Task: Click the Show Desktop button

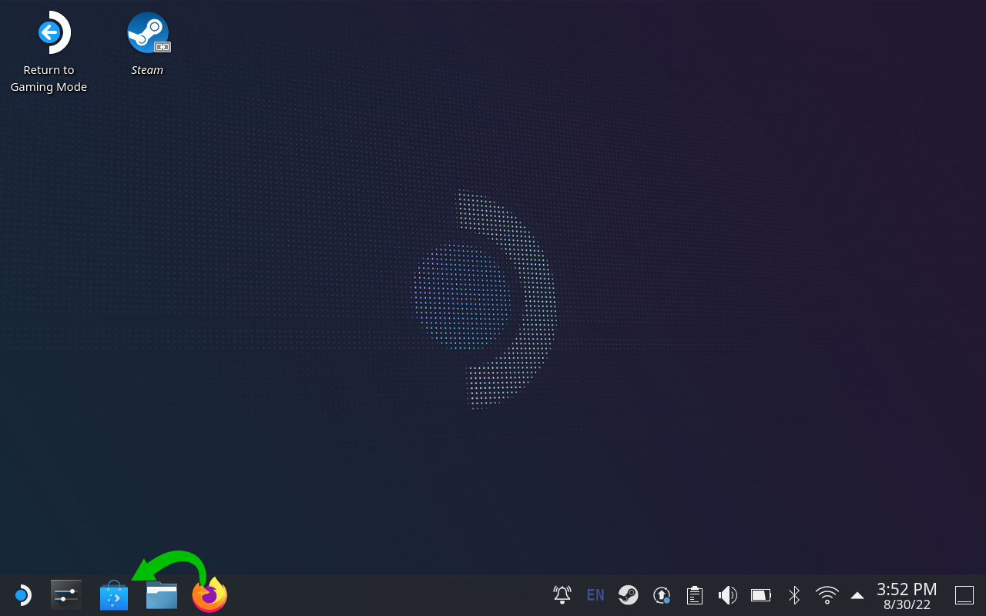Action: coord(964,595)
